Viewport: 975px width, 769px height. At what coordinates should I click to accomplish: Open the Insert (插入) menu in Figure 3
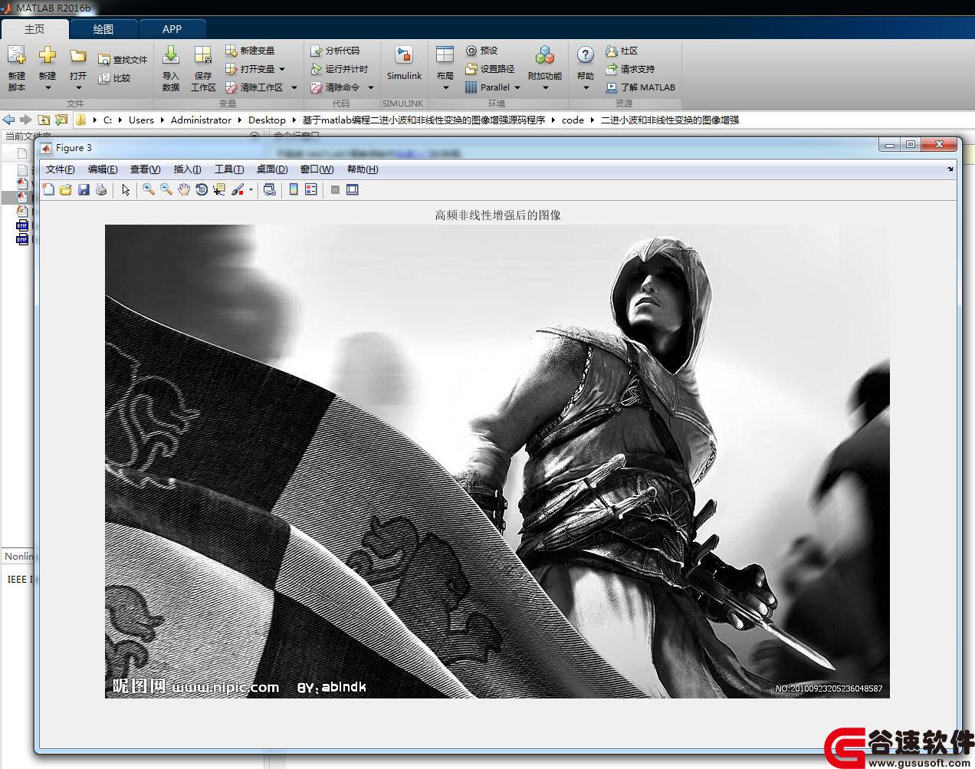[x=187, y=169]
